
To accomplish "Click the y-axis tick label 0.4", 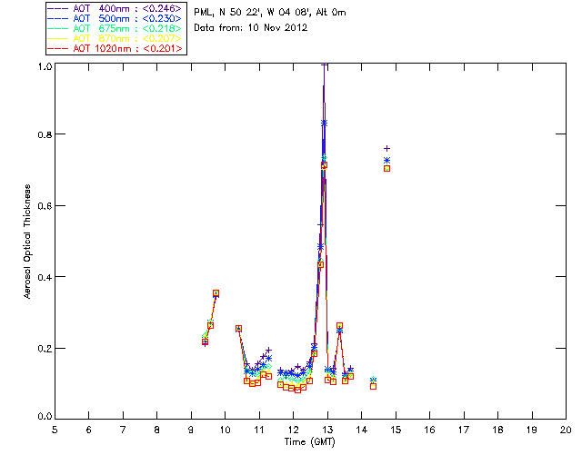I will (45, 277).
